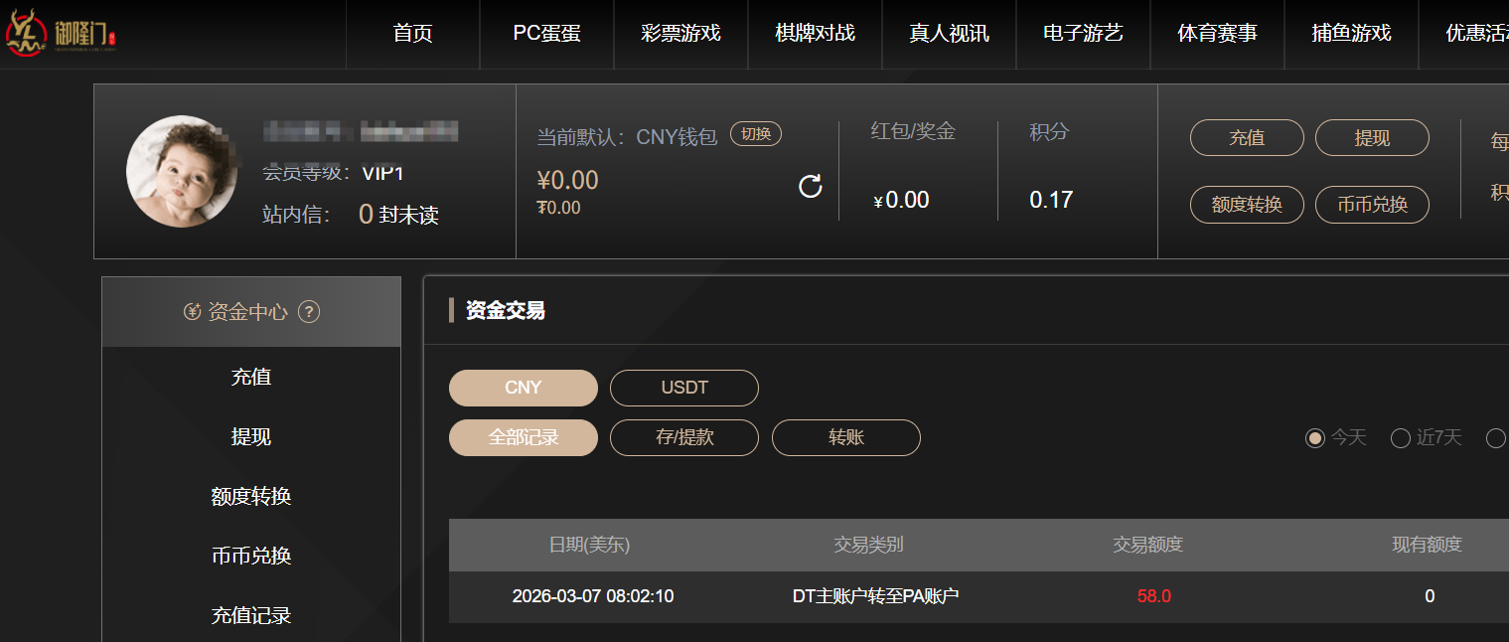Open the 首页 navigation menu item

tap(412, 33)
